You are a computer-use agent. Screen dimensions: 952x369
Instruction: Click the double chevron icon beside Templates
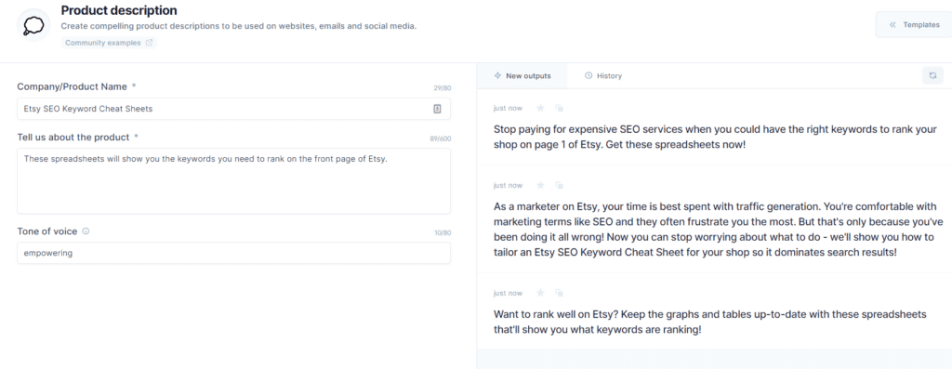point(892,25)
